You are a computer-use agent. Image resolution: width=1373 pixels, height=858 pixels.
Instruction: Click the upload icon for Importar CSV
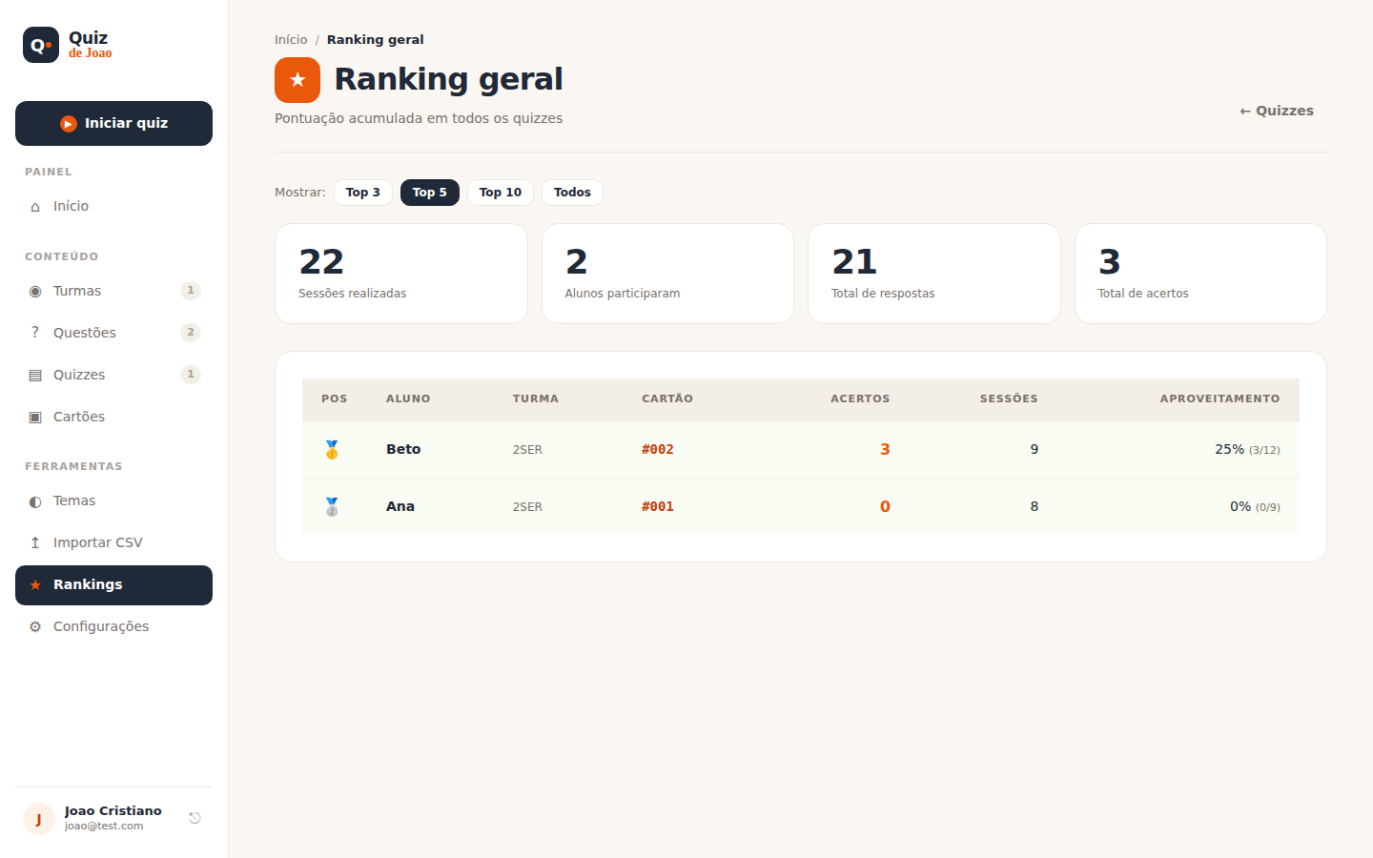(35, 543)
